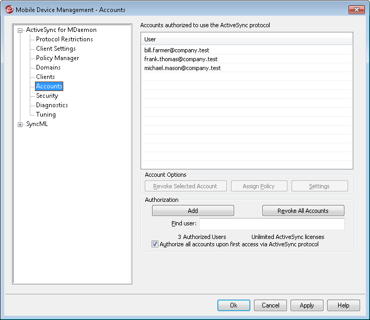Image resolution: width=370 pixels, height=320 pixels.
Task: Open the Tuning page
Action: [x=46, y=115]
